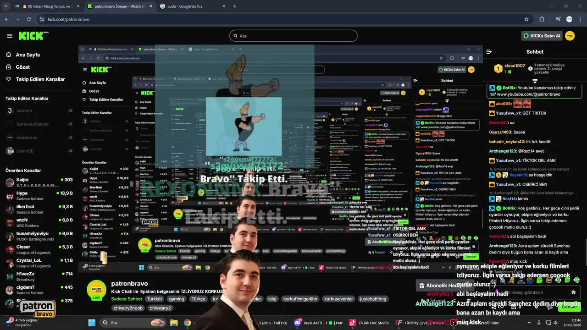587x330 pixels.
Task: Select the Türkçe stream tag
Action: click(199, 299)
